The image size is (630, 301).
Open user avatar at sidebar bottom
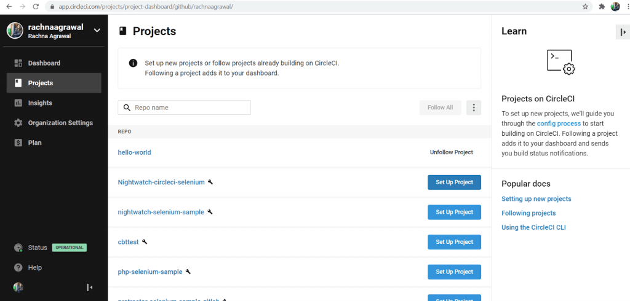(x=18, y=287)
